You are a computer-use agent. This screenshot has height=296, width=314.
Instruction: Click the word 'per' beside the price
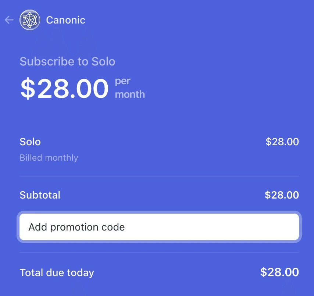(122, 81)
